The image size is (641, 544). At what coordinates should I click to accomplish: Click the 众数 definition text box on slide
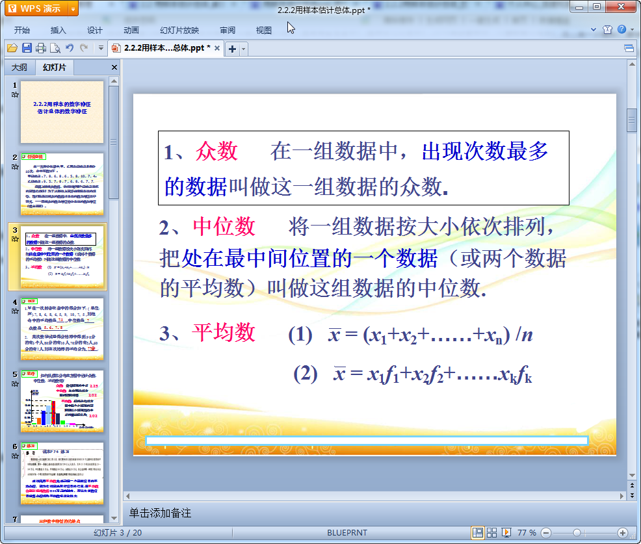363,168
